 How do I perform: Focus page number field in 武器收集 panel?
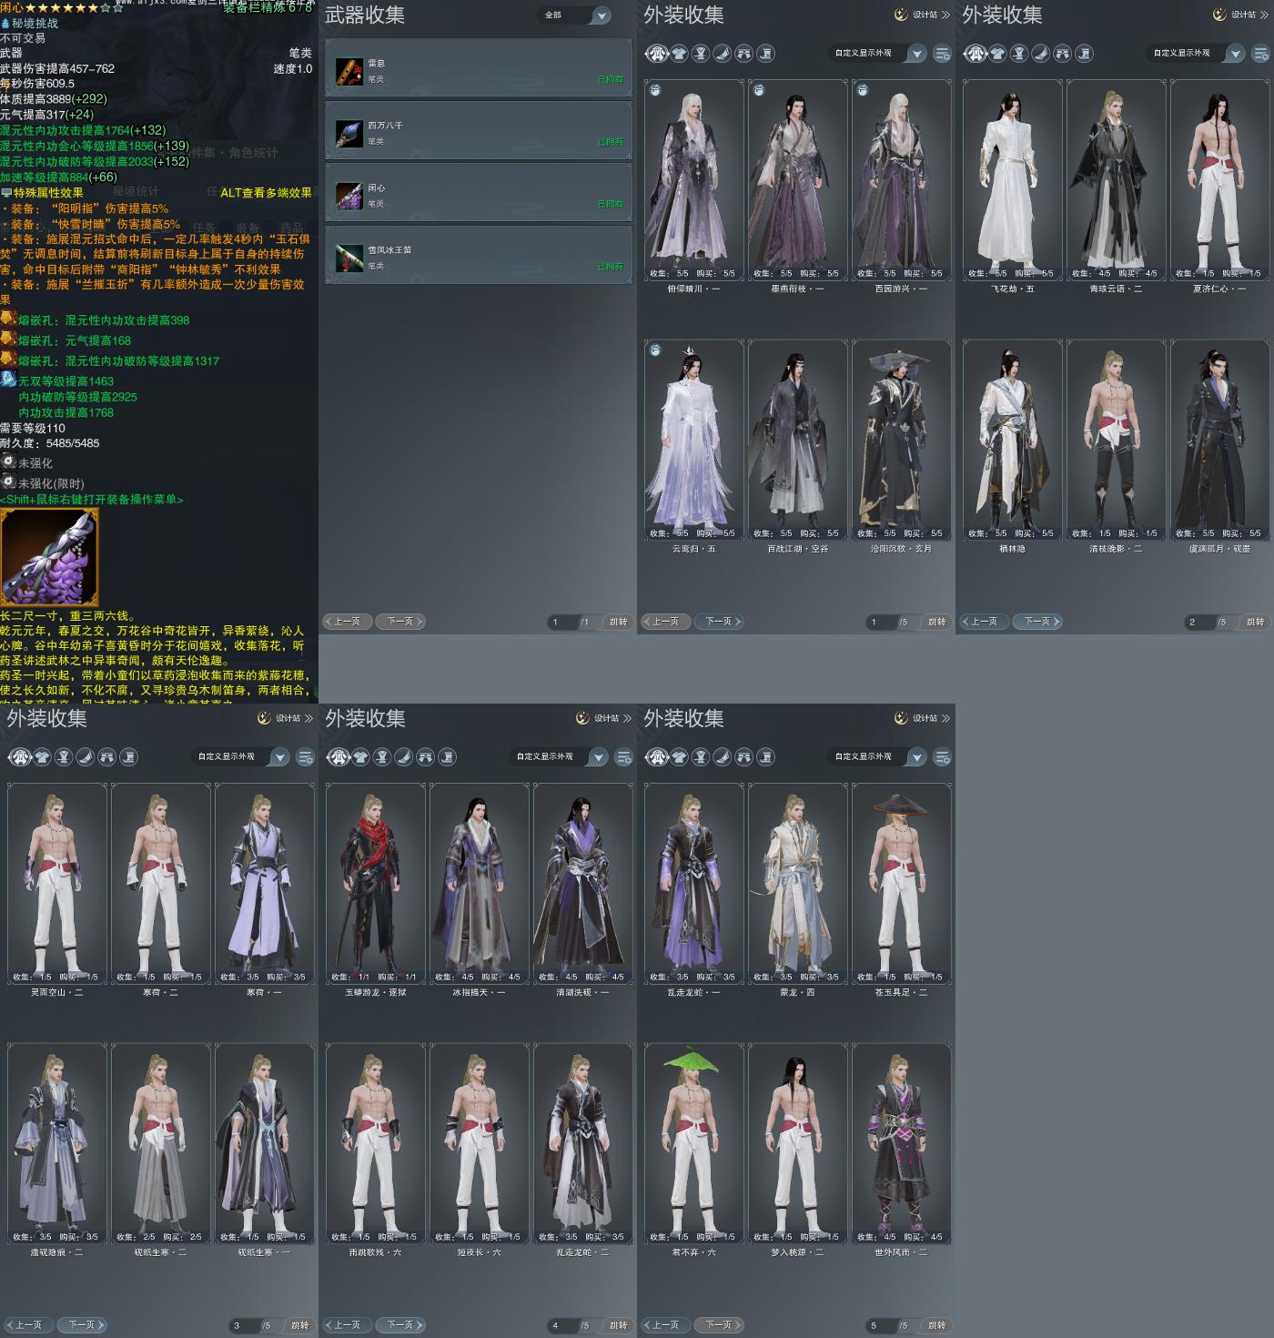coord(561,623)
